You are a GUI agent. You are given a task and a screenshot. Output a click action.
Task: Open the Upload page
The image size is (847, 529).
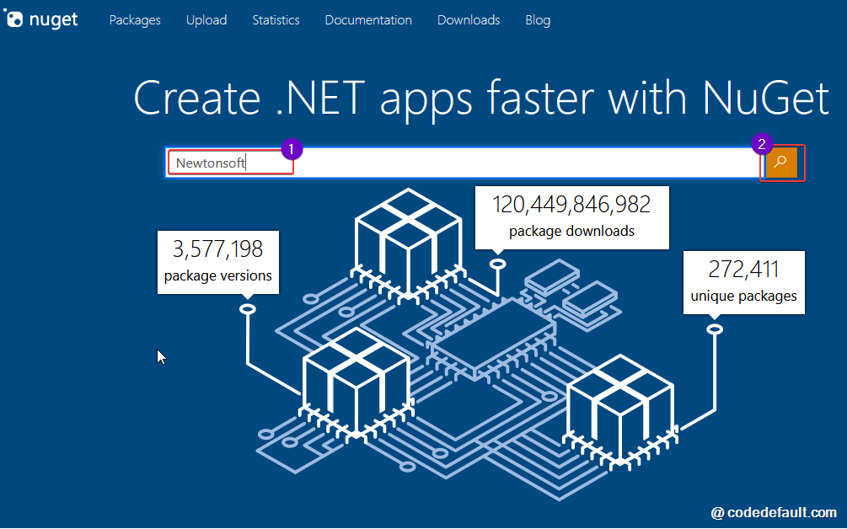[x=206, y=20]
